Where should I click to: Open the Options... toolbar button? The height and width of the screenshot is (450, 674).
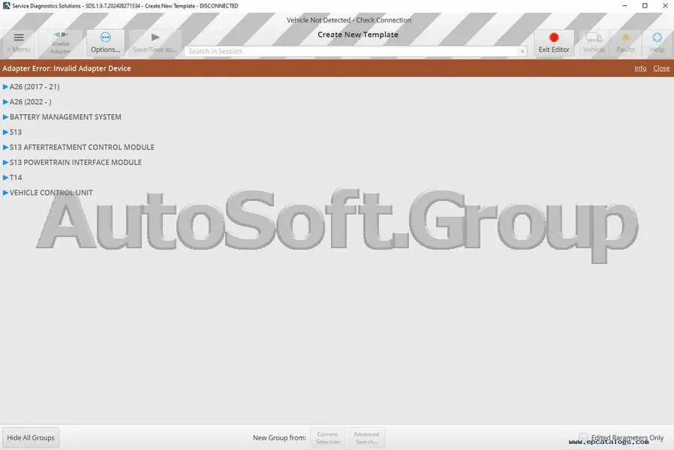[x=105, y=43]
